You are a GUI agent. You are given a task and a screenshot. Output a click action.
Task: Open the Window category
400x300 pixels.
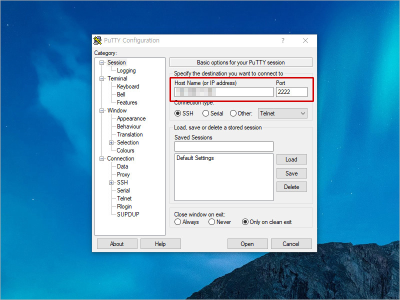[117, 110]
